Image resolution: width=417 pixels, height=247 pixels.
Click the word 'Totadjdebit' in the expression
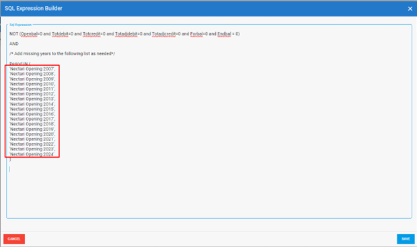pyautogui.click(x=126, y=34)
